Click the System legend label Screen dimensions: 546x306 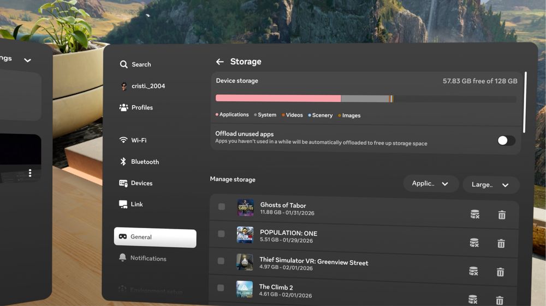pos(267,115)
